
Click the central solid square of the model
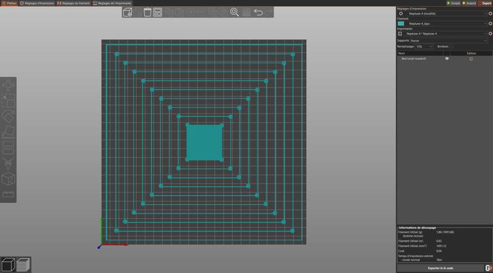pyautogui.click(x=205, y=142)
